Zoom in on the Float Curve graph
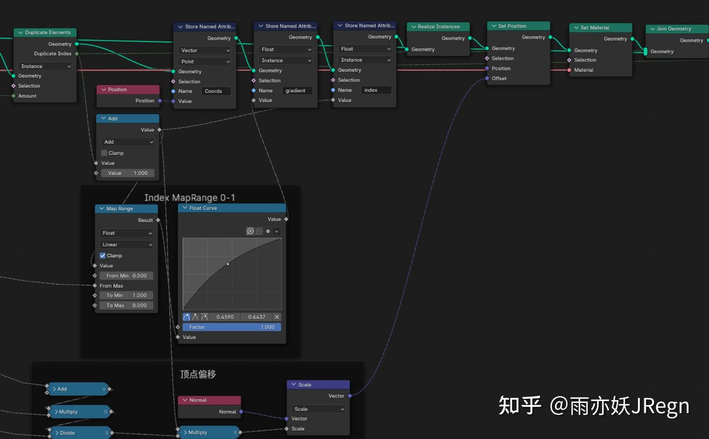Image resolution: width=709 pixels, height=439 pixels. point(250,231)
